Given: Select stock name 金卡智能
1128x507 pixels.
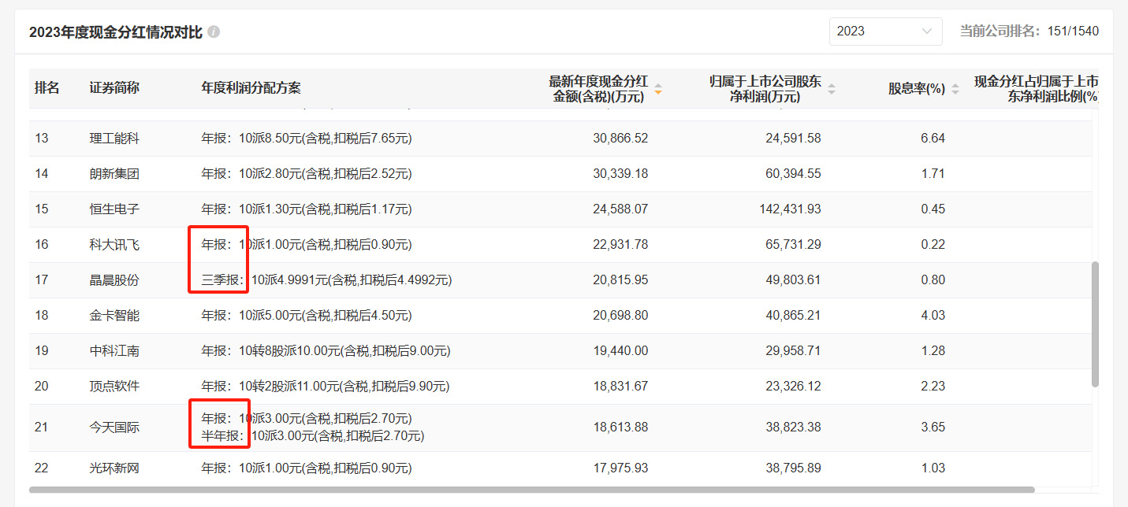Looking at the screenshot, I should (114, 316).
